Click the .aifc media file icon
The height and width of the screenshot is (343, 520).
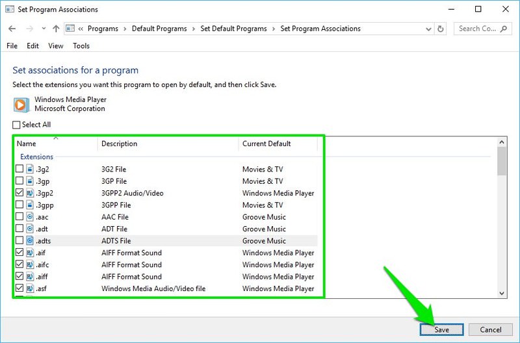point(30,264)
